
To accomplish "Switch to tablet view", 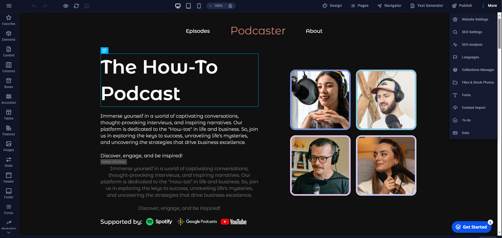I will coord(188,6).
